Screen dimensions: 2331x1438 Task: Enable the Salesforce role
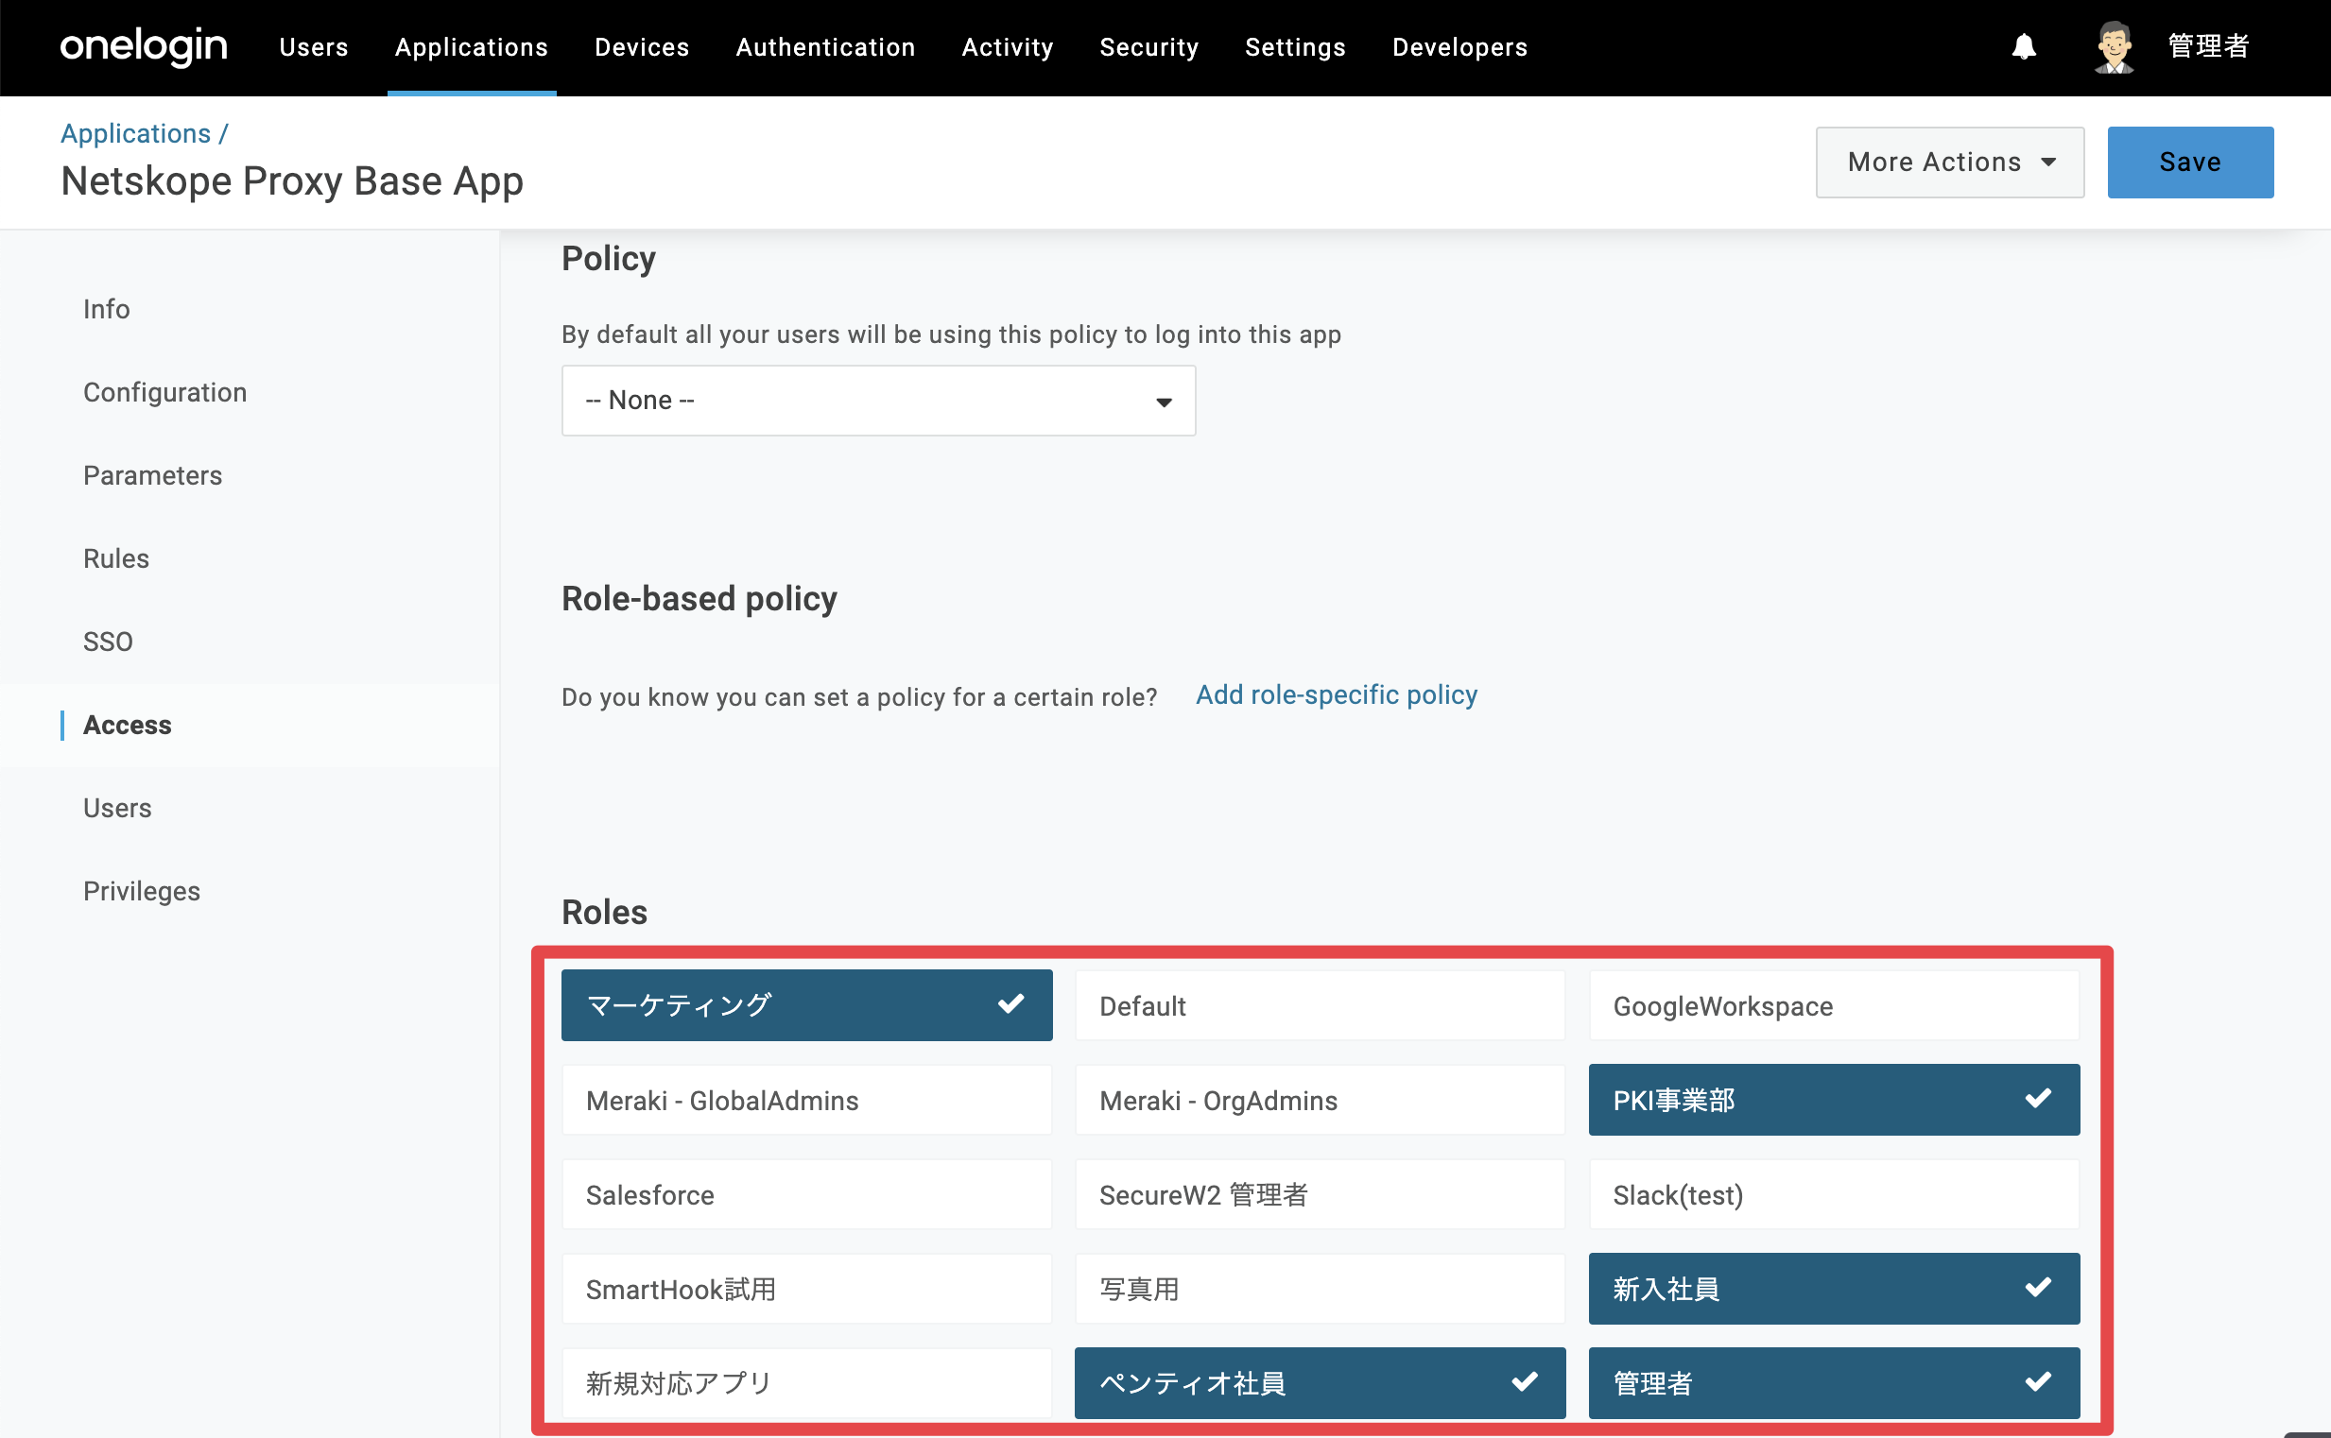807,1194
